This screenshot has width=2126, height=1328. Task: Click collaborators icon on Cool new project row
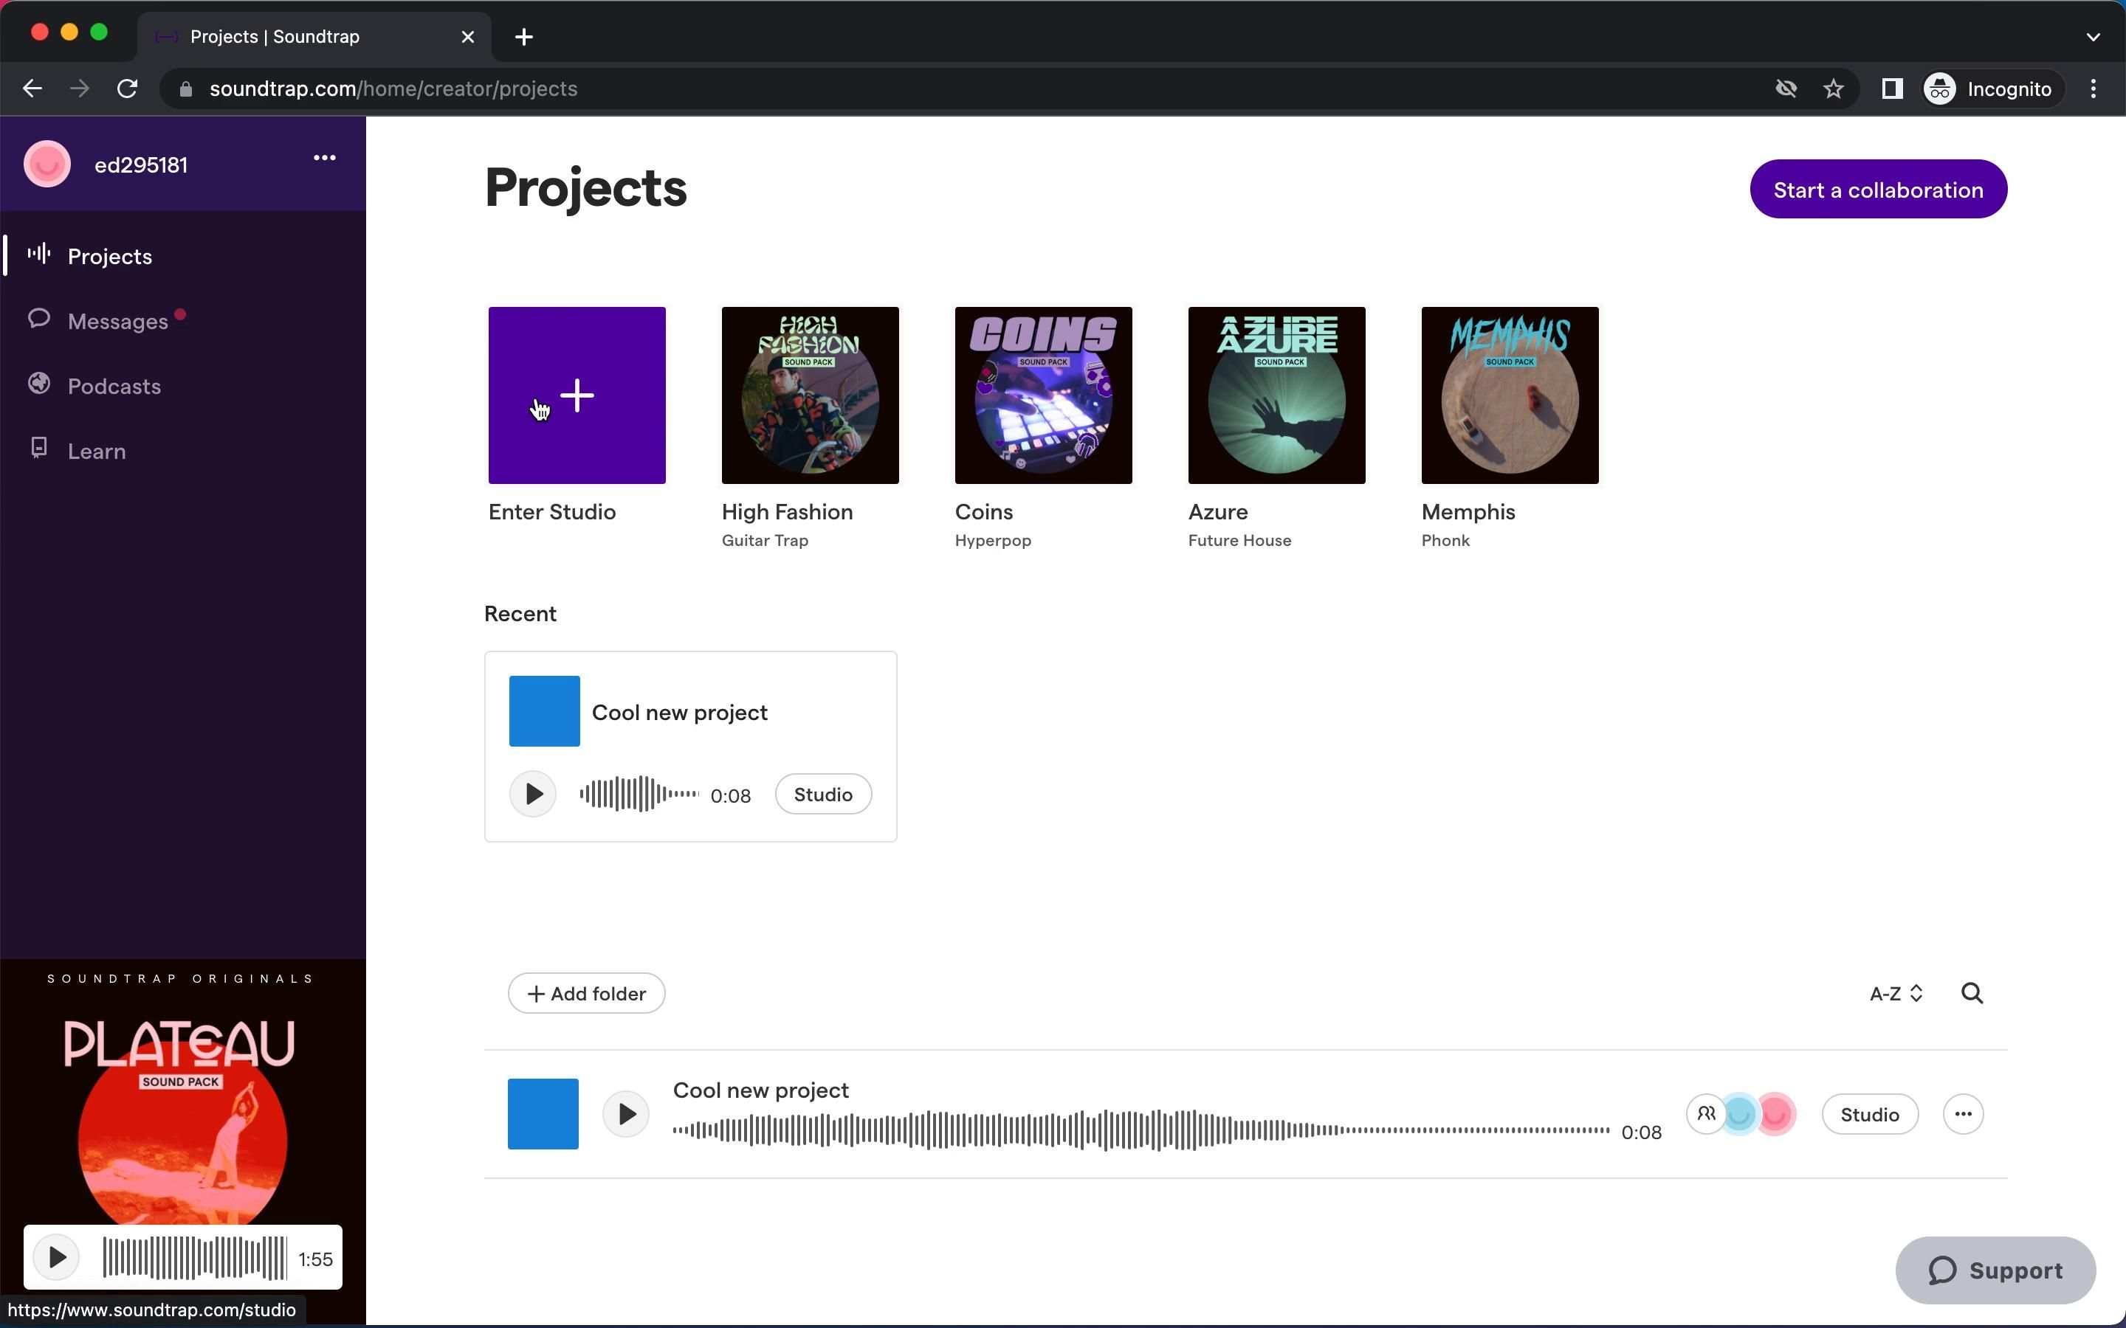(1706, 1114)
